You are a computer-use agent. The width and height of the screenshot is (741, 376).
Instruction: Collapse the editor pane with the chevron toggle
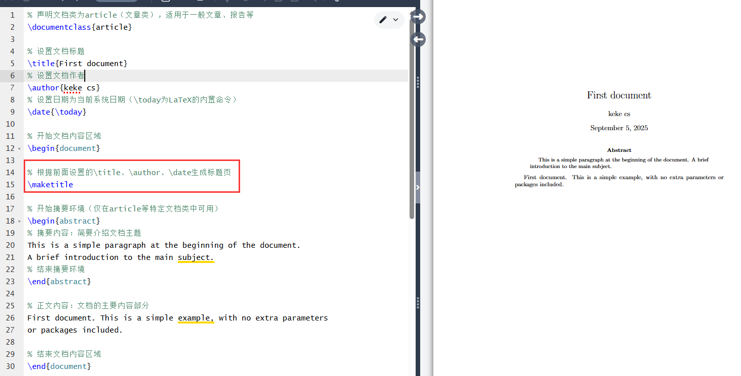pos(418,187)
